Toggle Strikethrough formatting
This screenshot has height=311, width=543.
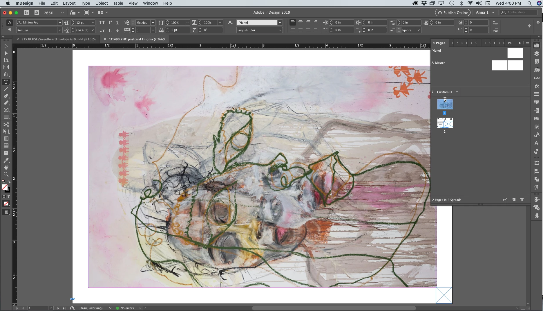pyautogui.click(x=117, y=30)
